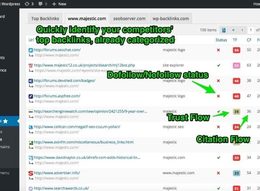Click red X status for forums.devshed.com
Image resolution: width=260 pixels, height=191 pixels.
218,81
